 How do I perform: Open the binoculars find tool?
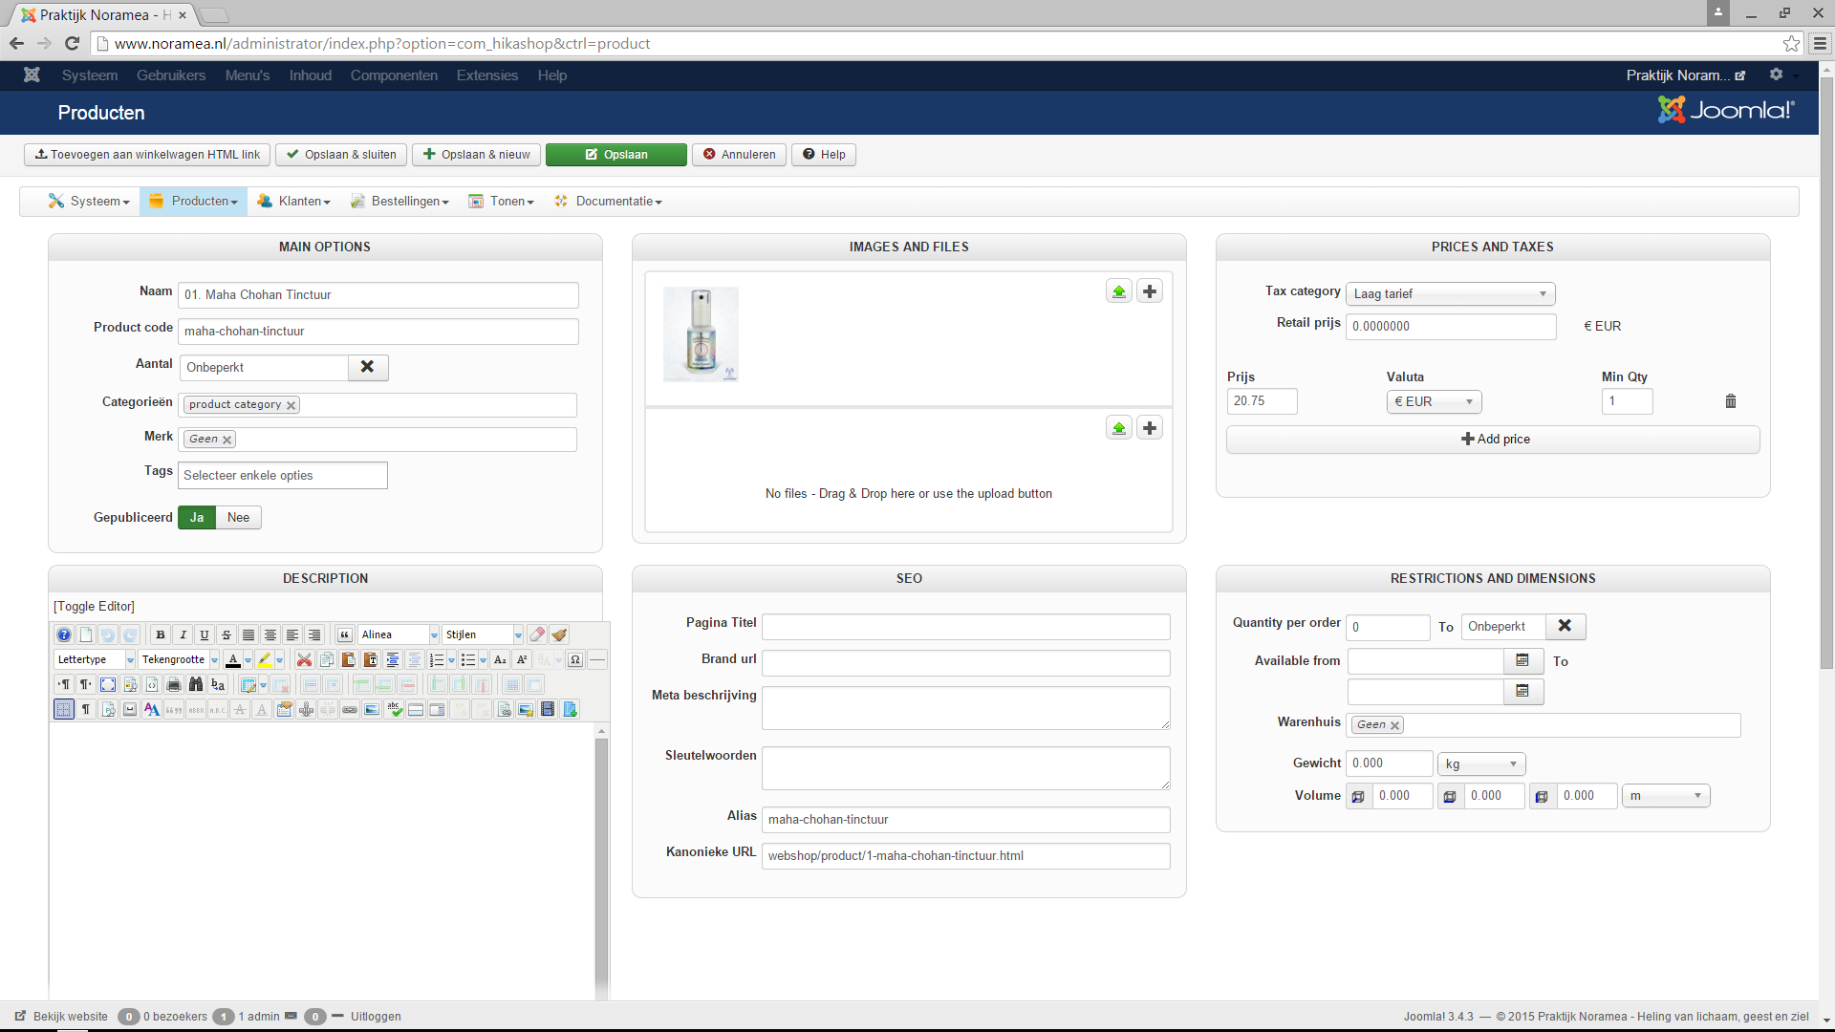196,684
